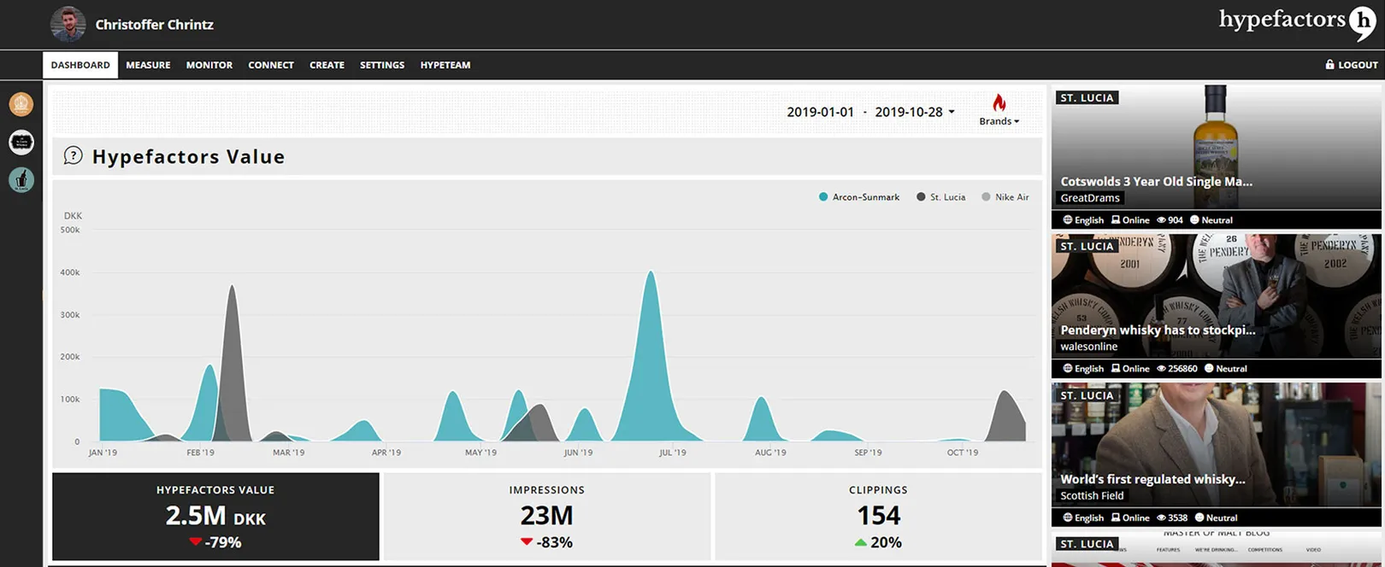The width and height of the screenshot is (1385, 567).
Task: Click the eye views icon showing 3538
Action: [x=1161, y=517]
